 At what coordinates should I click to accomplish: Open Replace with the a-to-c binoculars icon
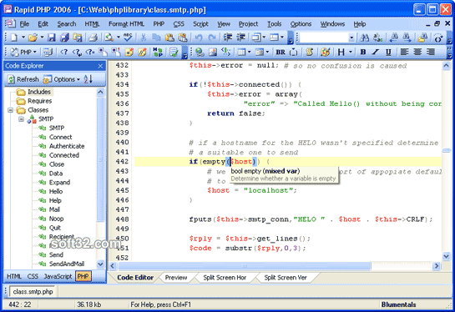(378, 38)
